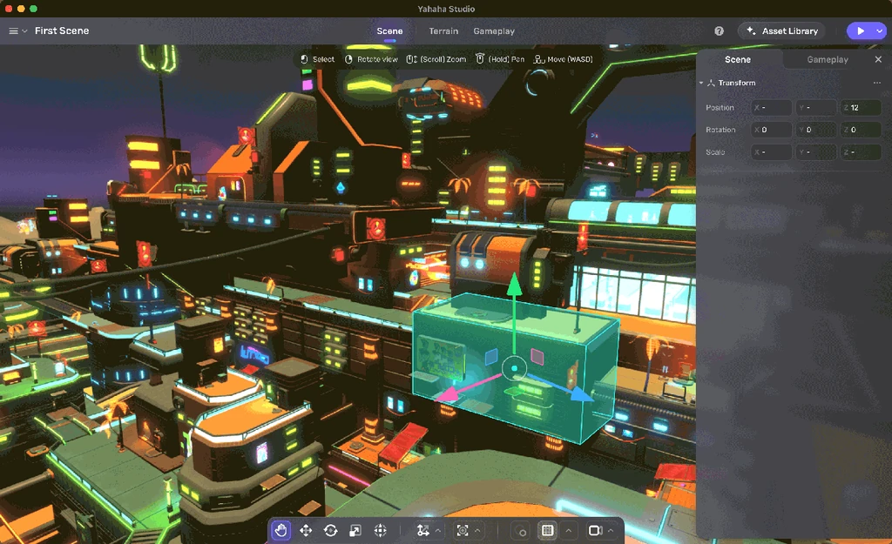Switch to the Gameplay tab in side panel
Viewport: 892px width, 544px height.
coord(828,59)
